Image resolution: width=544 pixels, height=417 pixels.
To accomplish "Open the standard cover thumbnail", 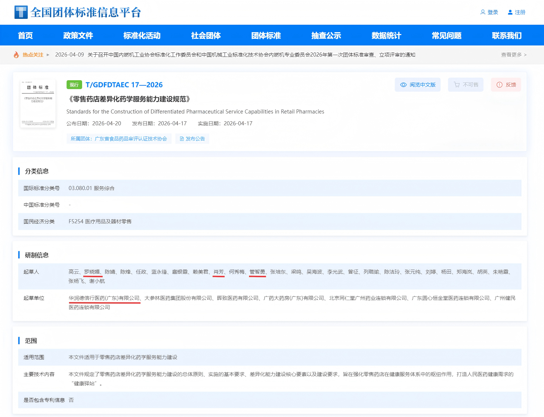I will tap(38, 104).
